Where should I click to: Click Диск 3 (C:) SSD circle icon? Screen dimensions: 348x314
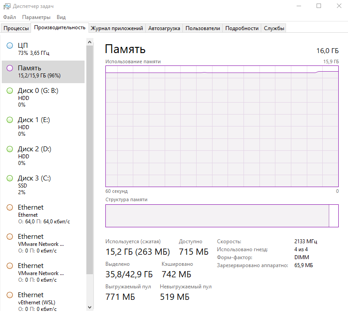coord(10,178)
